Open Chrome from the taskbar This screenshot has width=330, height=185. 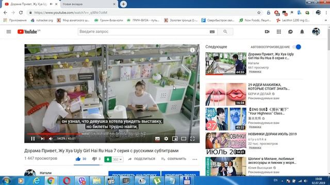point(51,181)
